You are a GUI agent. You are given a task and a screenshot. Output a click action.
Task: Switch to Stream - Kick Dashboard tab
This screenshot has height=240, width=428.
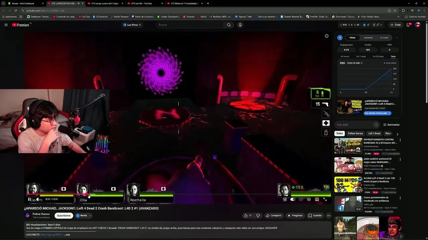[x=25, y=3]
